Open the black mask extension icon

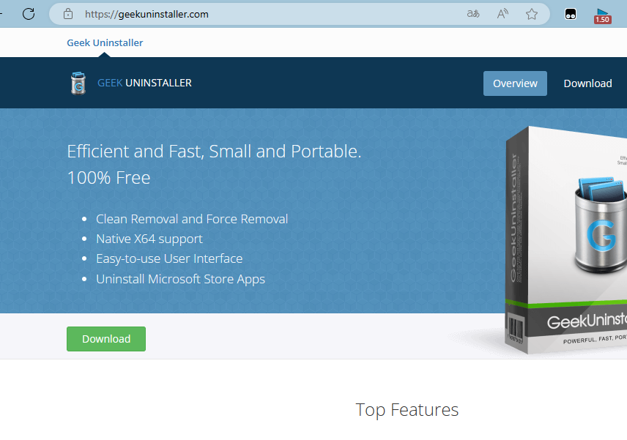click(570, 15)
